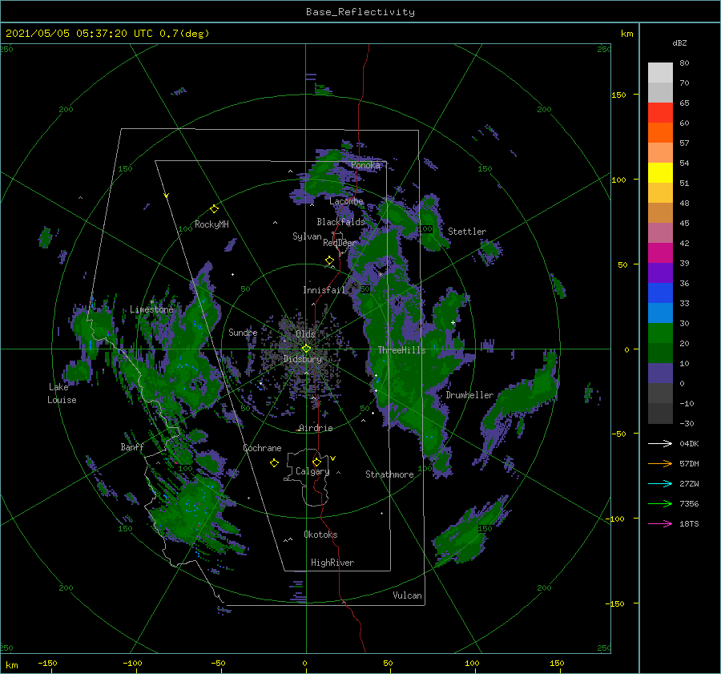Click the Sundre label
This screenshot has width=721, height=674.
pyautogui.click(x=243, y=333)
